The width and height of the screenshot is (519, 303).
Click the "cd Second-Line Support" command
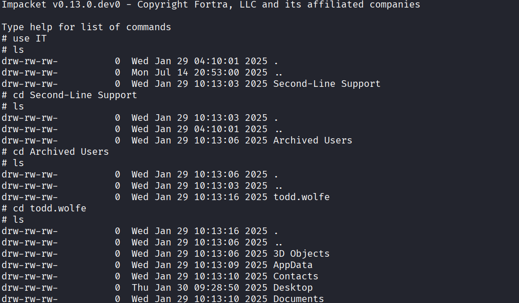click(x=75, y=95)
